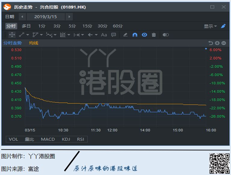
Task: Go to next date arrow
Action: [69, 17]
